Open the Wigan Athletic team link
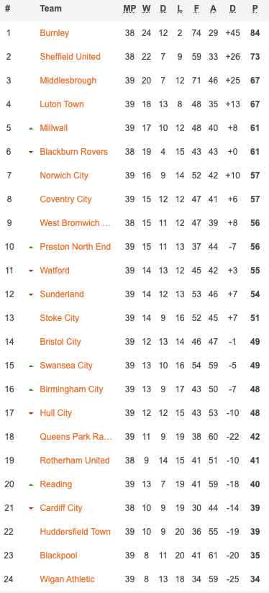 click(68, 579)
